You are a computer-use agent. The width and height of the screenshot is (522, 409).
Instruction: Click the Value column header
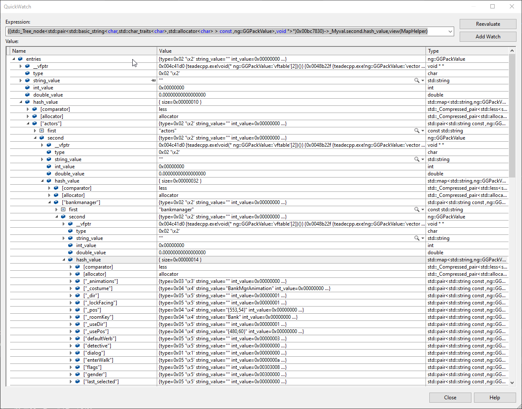[x=292, y=51]
